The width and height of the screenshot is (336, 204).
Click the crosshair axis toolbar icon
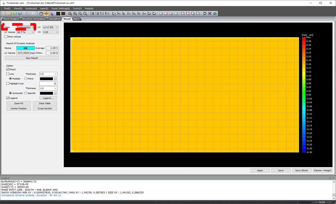tap(51, 13)
